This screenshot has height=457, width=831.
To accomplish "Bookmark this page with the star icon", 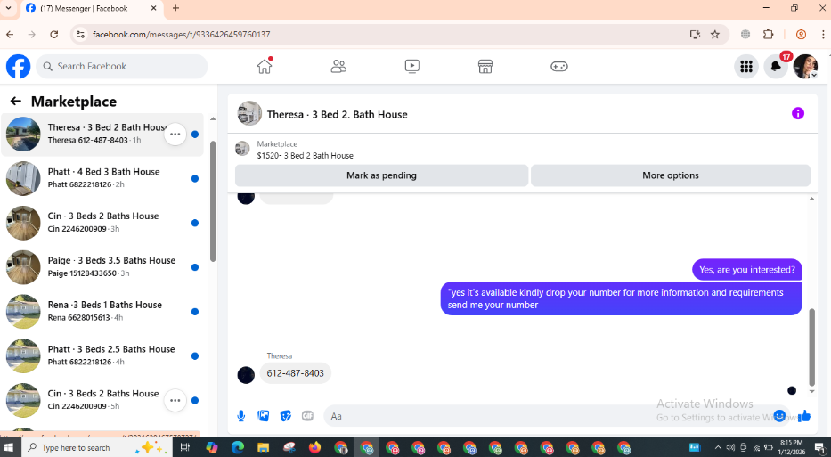I will (715, 35).
